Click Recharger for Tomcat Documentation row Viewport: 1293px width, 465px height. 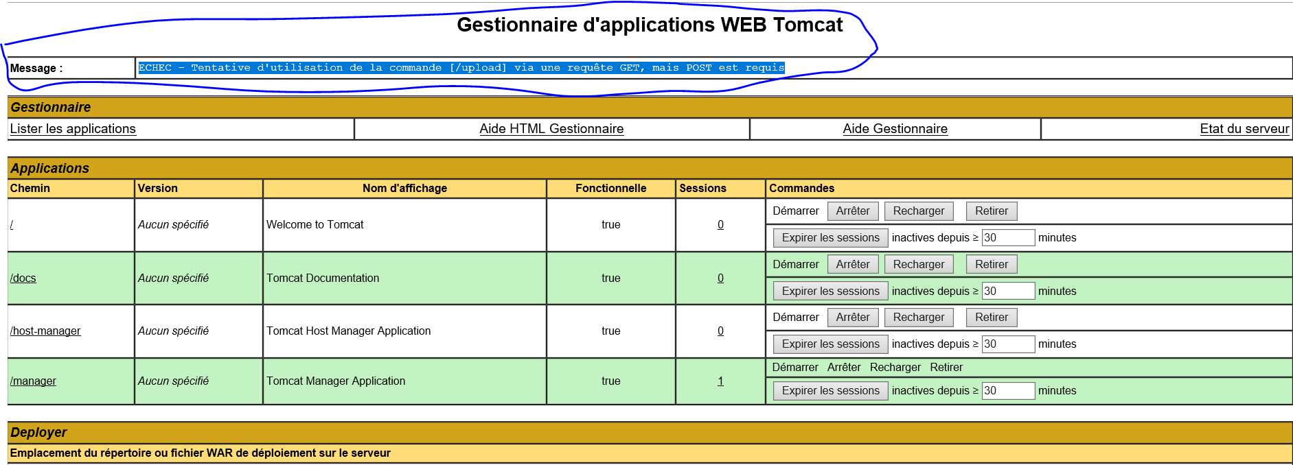[x=919, y=265]
